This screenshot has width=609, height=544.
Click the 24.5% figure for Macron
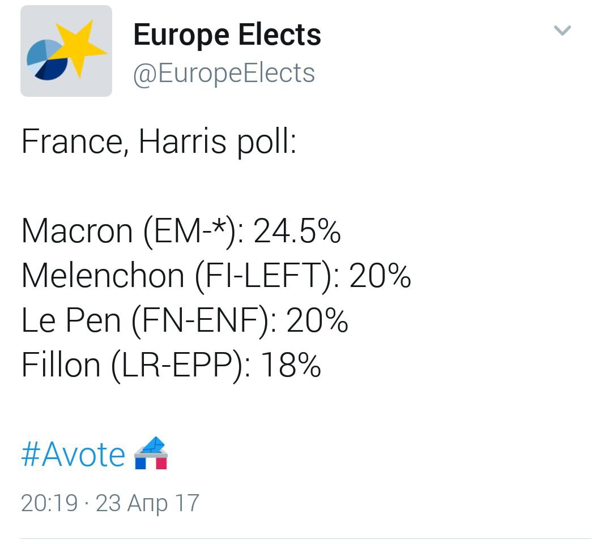click(297, 232)
